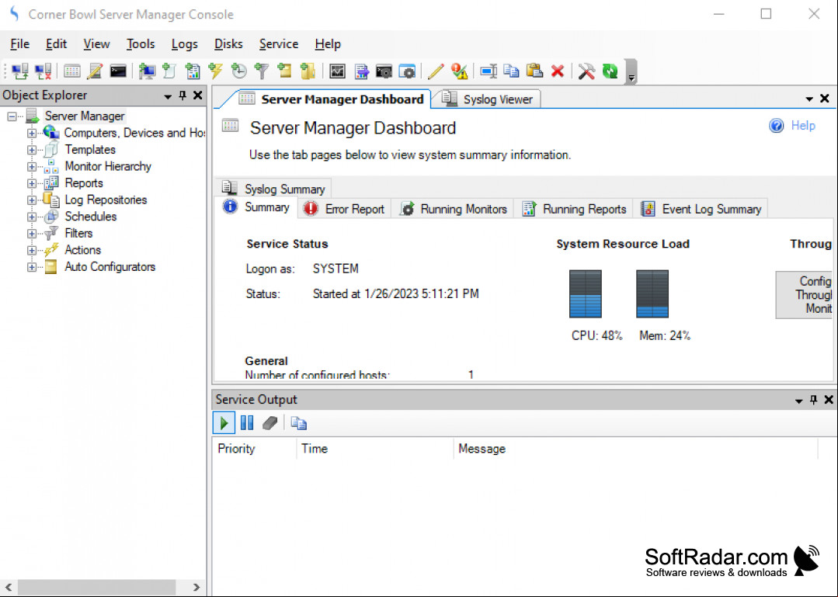838x597 pixels.
Task: Switch to the Running Reports tab
Action: point(574,209)
